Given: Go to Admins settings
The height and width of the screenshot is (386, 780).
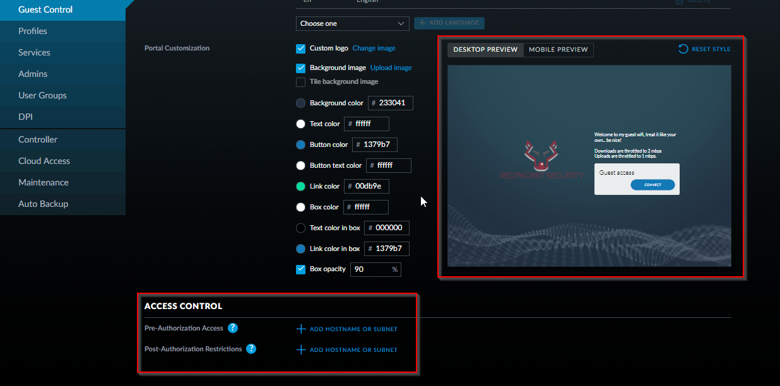Looking at the screenshot, I should tap(62, 74).
